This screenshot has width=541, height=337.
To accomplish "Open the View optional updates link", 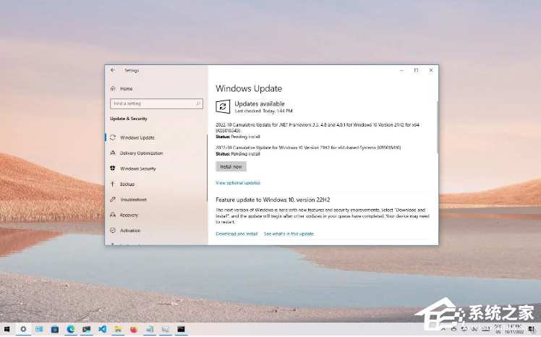I will point(238,183).
